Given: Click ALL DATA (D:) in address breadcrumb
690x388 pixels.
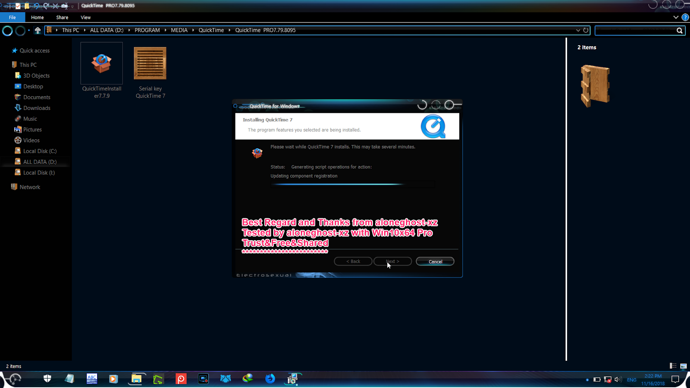Looking at the screenshot, I should [107, 30].
